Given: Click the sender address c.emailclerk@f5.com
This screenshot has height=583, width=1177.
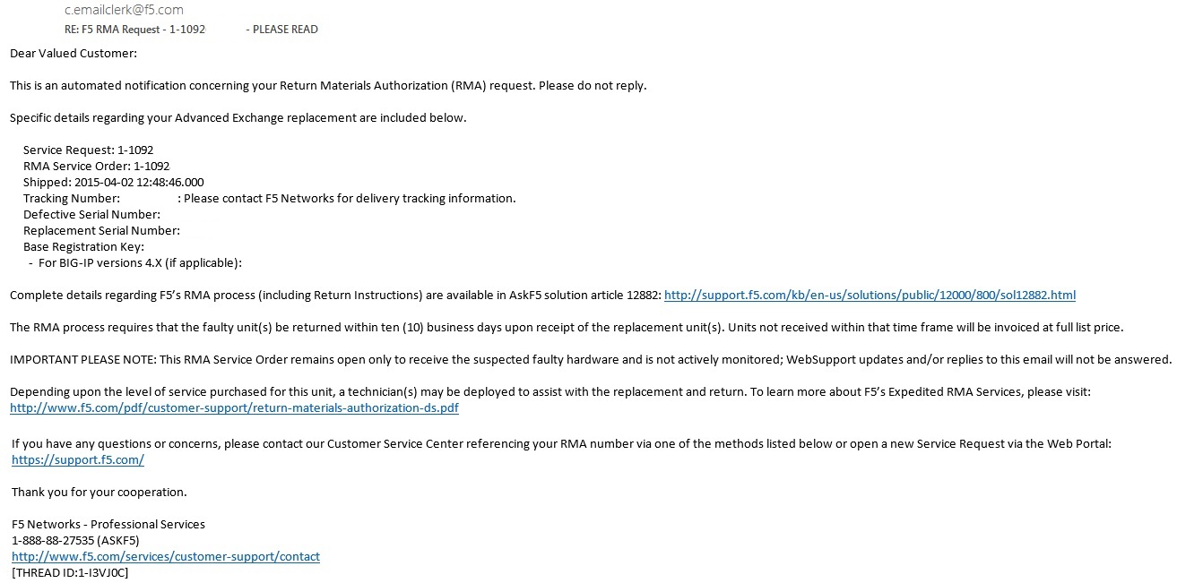Looking at the screenshot, I should [125, 10].
